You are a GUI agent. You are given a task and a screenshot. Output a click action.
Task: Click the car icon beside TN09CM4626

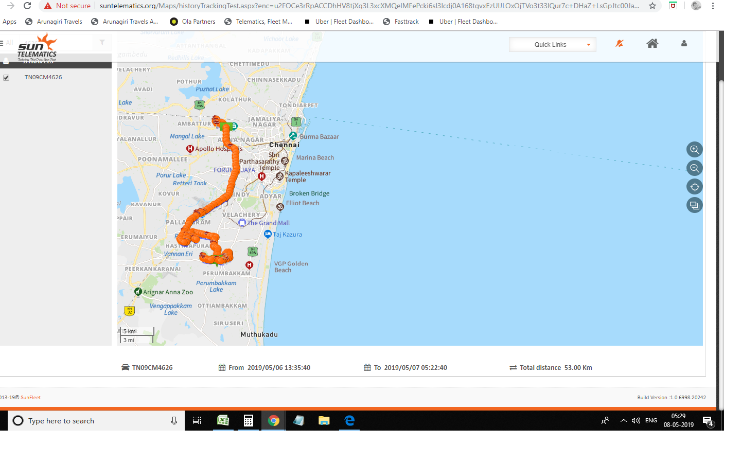pos(125,367)
